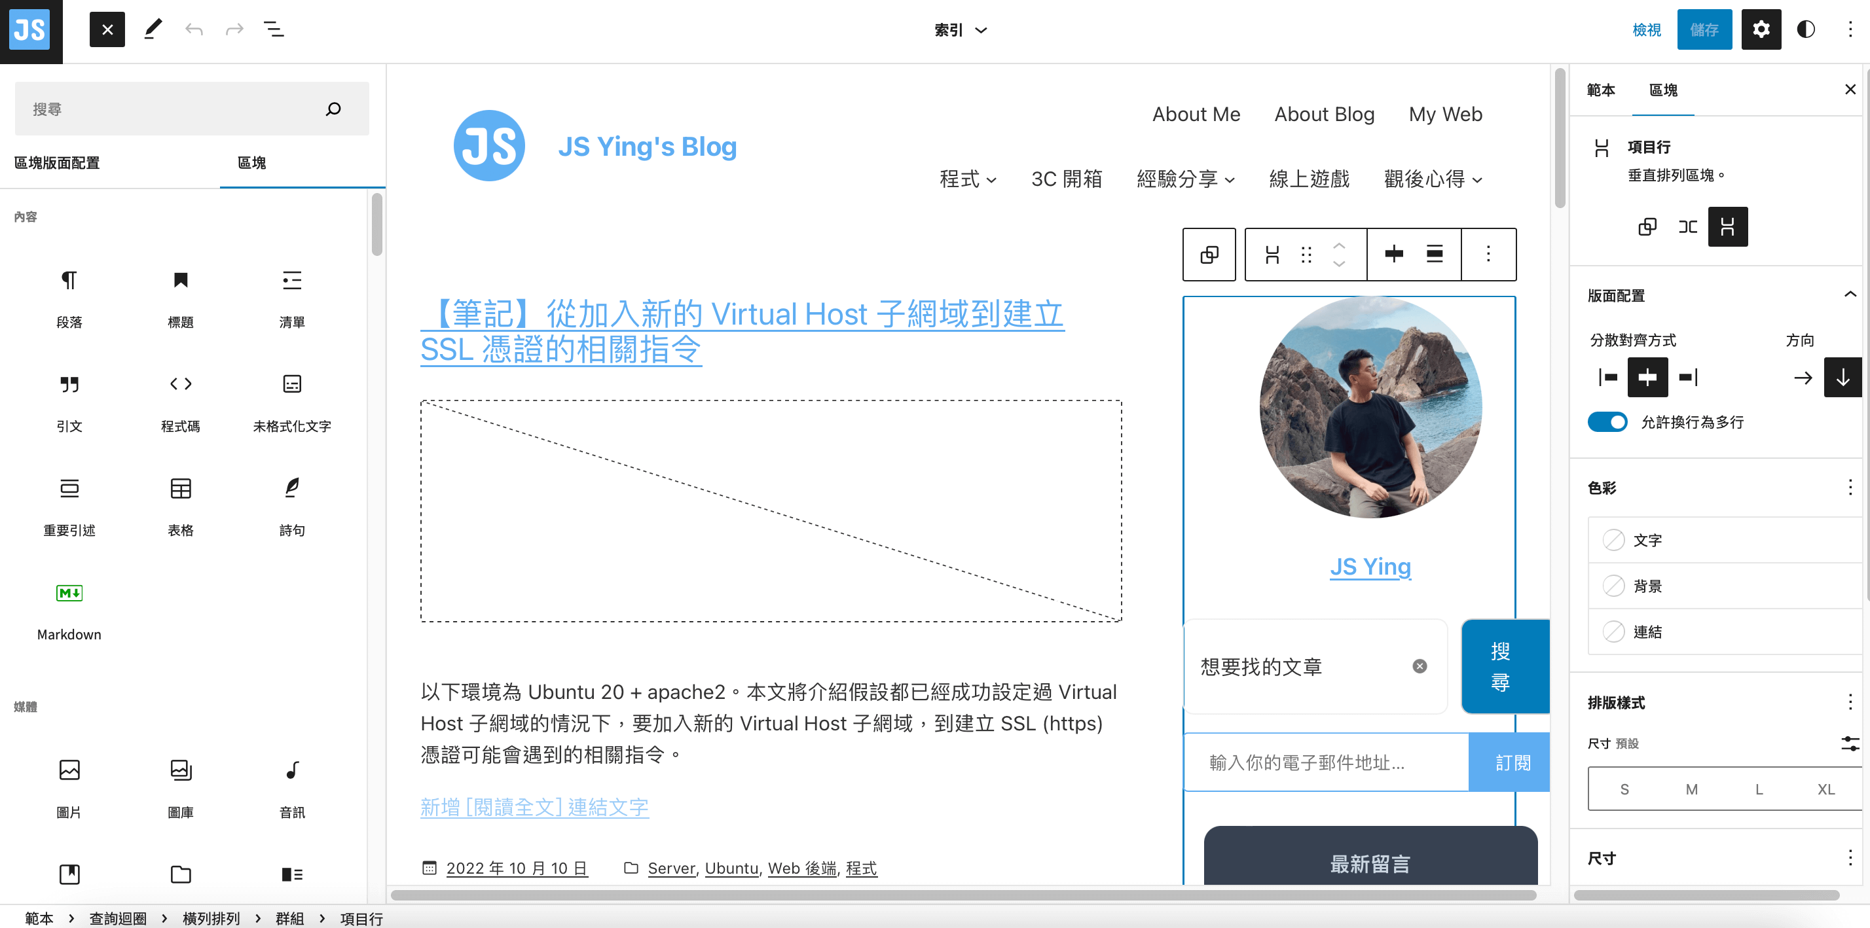This screenshot has width=1870, height=928.
Task: Close the block inserter panel
Action: [107, 29]
